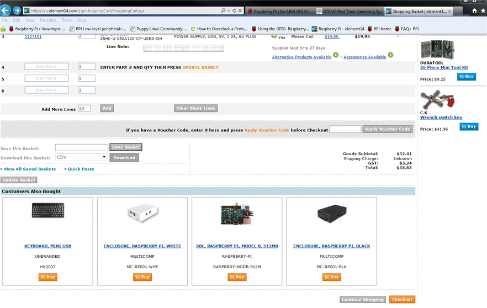Open the 'RPi Low-level peripherals' bookmark
The width and height of the screenshot is (487, 308).
(x=98, y=29)
